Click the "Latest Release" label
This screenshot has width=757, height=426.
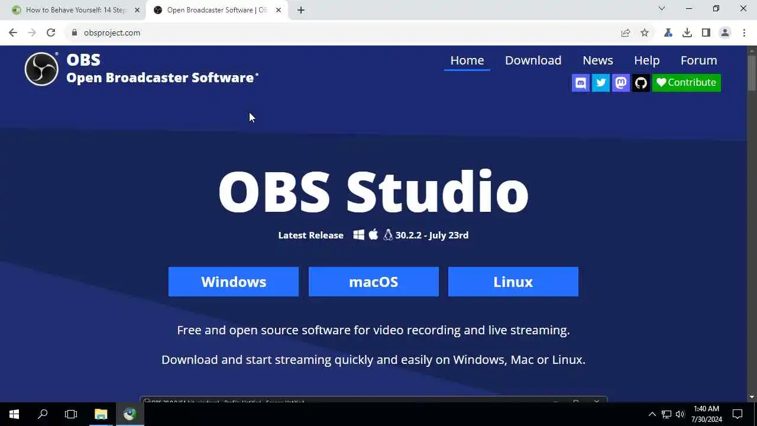[310, 235]
